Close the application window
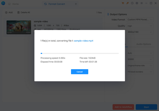This screenshot has height=111, width=159. 156,3
